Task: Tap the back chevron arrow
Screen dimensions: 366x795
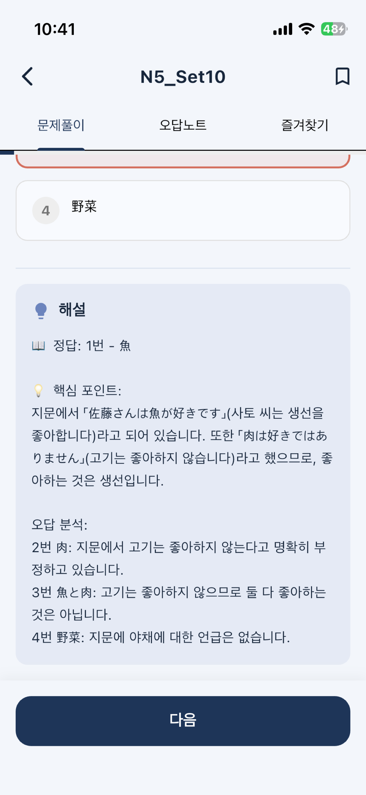Action: [x=28, y=76]
